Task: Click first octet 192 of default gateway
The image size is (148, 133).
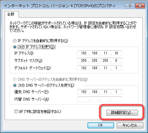Action: coord(84,68)
